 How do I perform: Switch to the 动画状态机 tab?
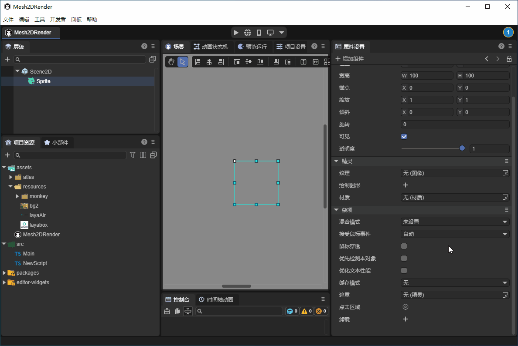coord(211,47)
